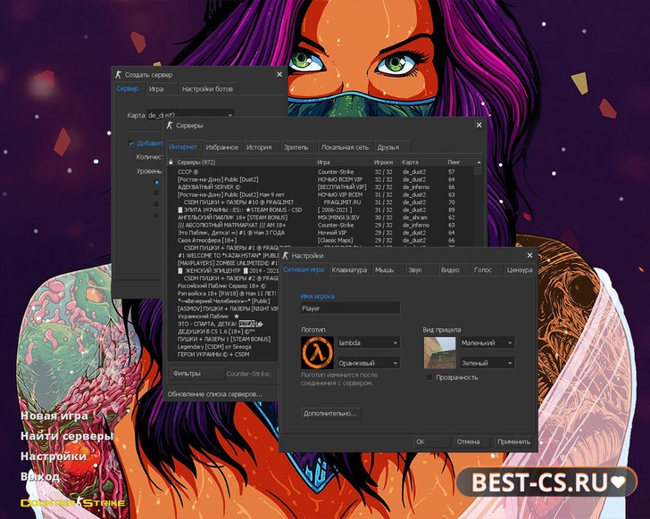The image size is (650, 519).
Task: Close the Серверы window
Action: [479, 125]
